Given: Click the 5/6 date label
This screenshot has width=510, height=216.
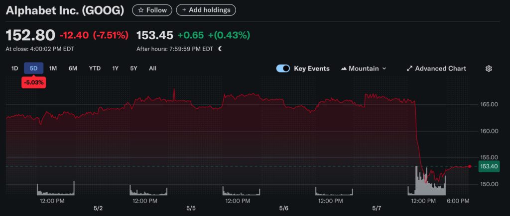Looking at the screenshot, I should (x=283, y=208).
